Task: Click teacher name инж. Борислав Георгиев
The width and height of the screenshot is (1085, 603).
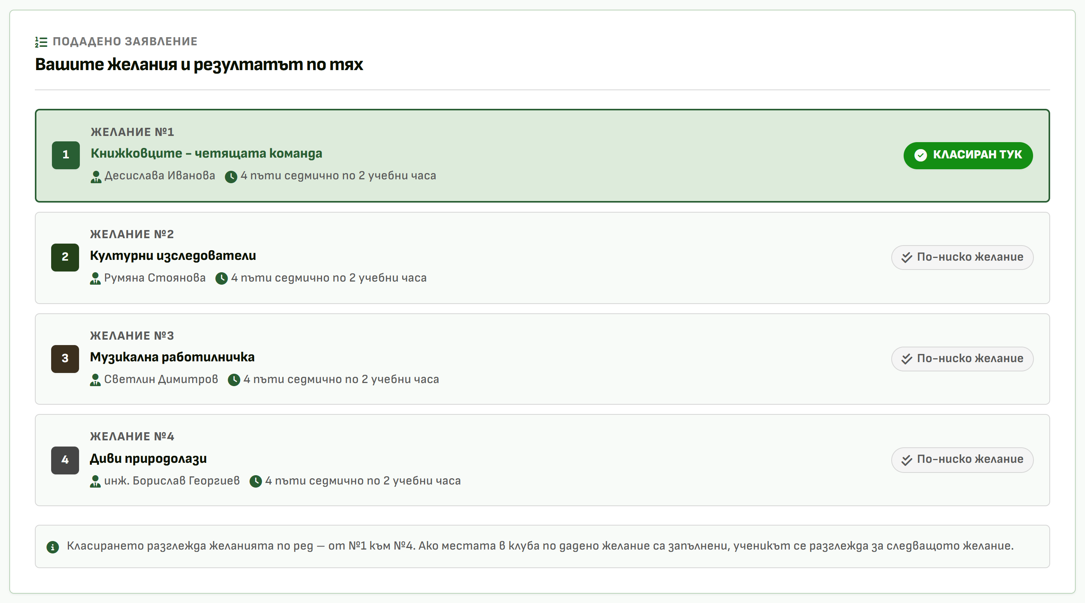Action: click(172, 481)
